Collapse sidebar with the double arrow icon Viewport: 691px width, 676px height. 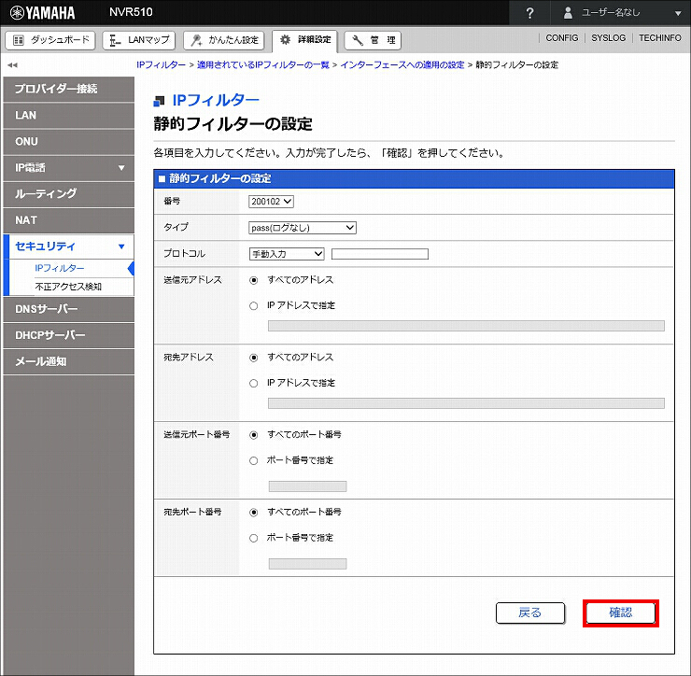tap(12, 65)
